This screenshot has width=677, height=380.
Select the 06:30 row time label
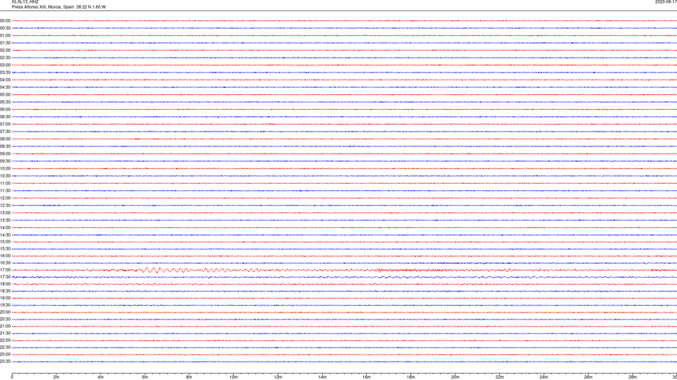pyautogui.click(x=5, y=117)
